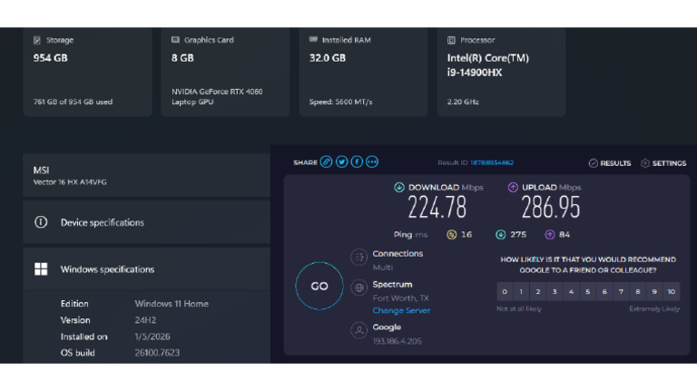Select the 2.20 GHz processor speed
Viewport: 697px width, 391px height.
click(x=463, y=102)
